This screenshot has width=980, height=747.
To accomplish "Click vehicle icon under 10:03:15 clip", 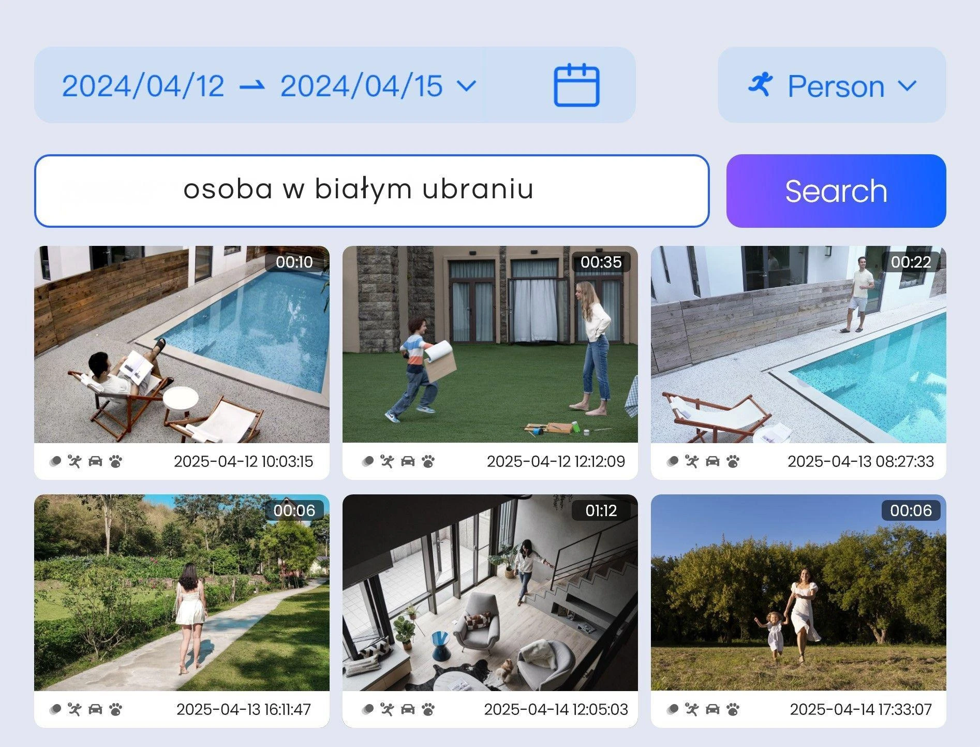I will pyautogui.click(x=95, y=461).
